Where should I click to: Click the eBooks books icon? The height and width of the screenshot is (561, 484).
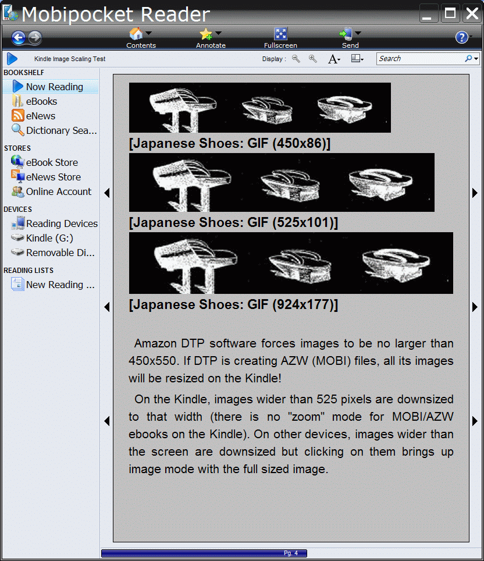pos(18,101)
